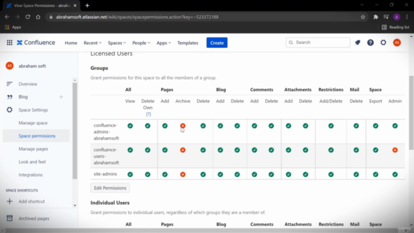Open the Archived pages link
414x233 pixels.
tap(34, 219)
